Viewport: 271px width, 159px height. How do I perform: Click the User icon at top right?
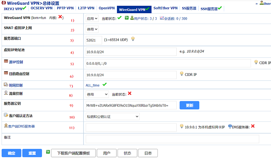(262, 3)
